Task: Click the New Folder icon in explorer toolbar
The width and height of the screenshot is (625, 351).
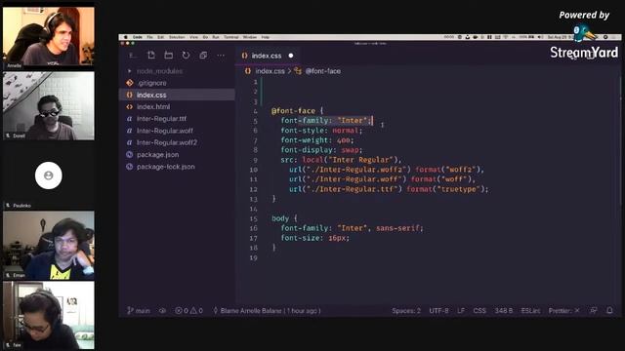Action: [169, 55]
